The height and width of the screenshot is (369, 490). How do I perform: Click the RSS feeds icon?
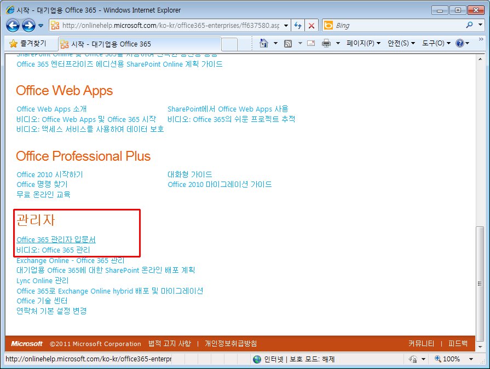pyautogui.click(x=288, y=44)
